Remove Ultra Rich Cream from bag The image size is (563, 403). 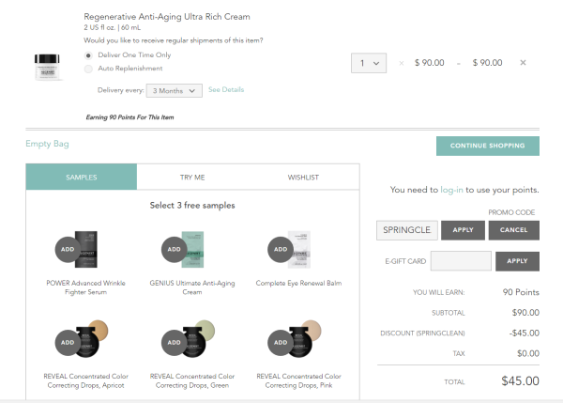pyautogui.click(x=523, y=63)
